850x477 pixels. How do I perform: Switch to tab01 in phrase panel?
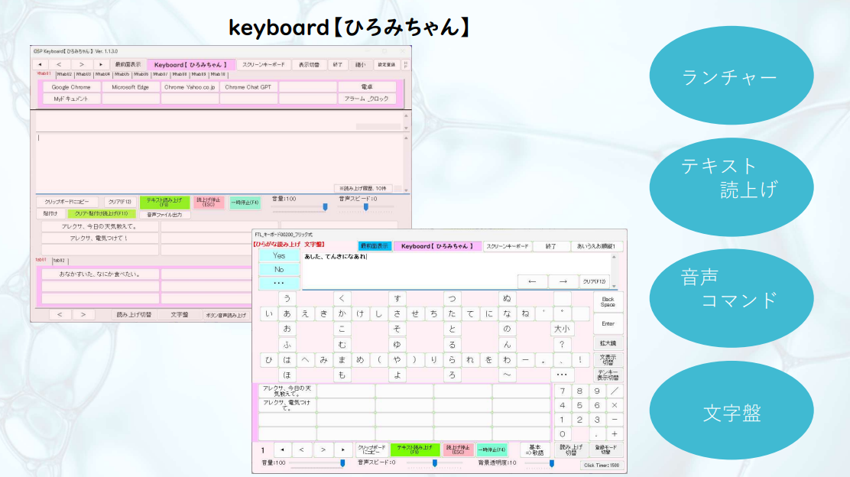pos(41,260)
